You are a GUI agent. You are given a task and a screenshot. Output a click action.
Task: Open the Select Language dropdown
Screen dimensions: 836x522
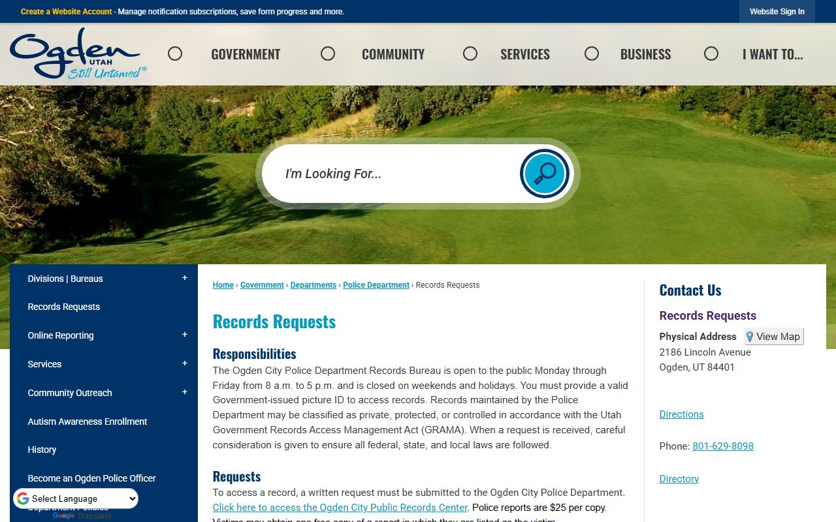point(76,499)
